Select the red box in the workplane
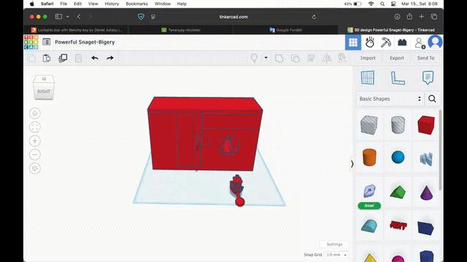The height and width of the screenshot is (262, 467). click(x=205, y=134)
